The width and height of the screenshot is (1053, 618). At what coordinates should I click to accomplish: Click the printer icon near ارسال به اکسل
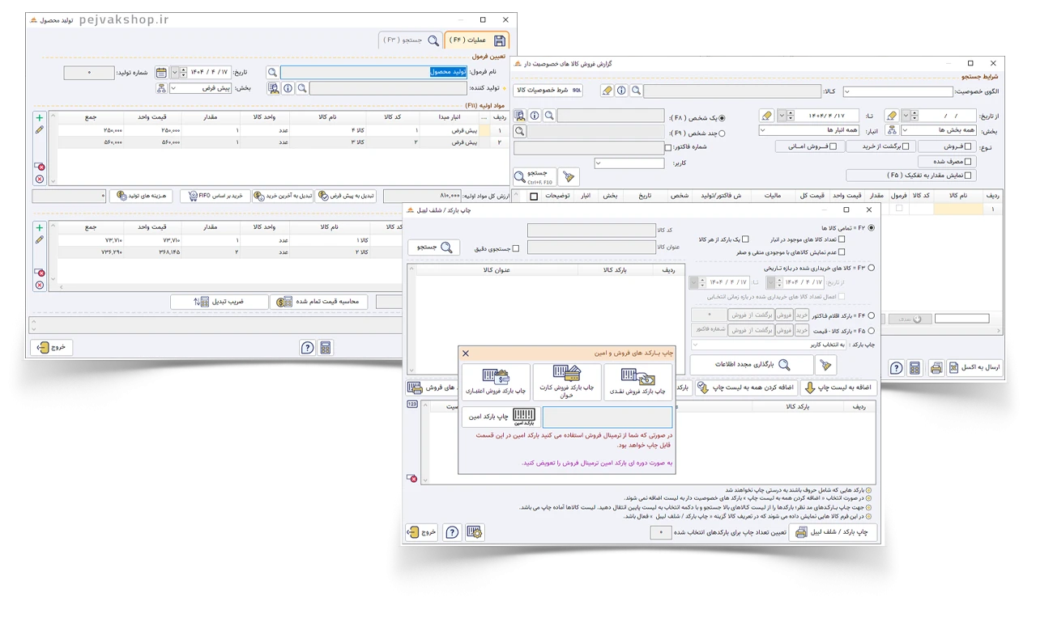937,366
